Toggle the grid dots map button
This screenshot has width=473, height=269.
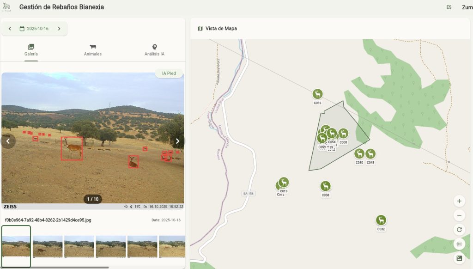click(x=459, y=244)
